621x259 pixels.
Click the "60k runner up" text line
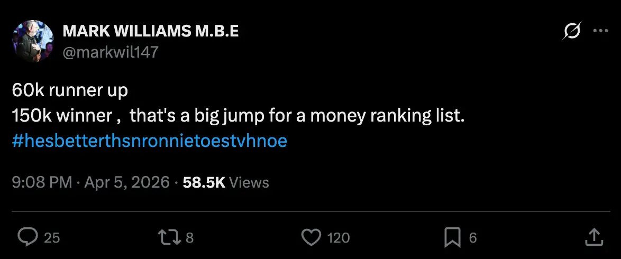[70, 91]
